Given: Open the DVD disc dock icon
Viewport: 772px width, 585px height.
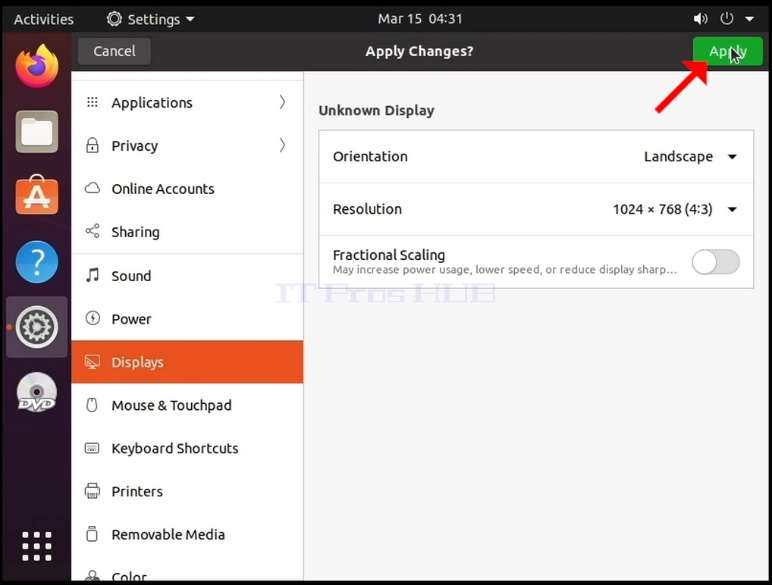Looking at the screenshot, I should pos(37,392).
